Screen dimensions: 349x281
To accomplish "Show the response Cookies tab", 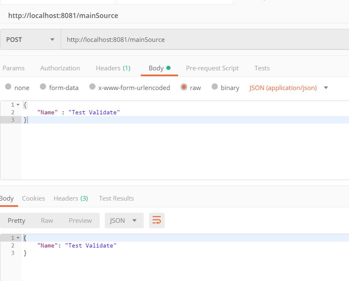I will click(34, 198).
